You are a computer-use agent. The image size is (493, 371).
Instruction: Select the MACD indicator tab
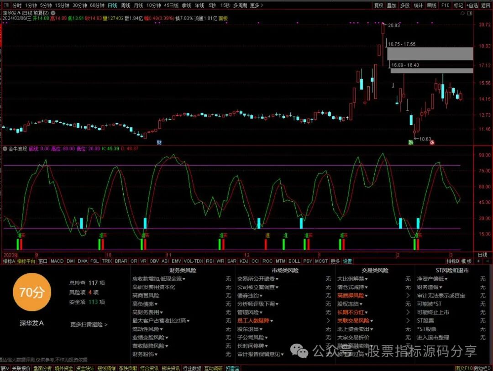57,261
